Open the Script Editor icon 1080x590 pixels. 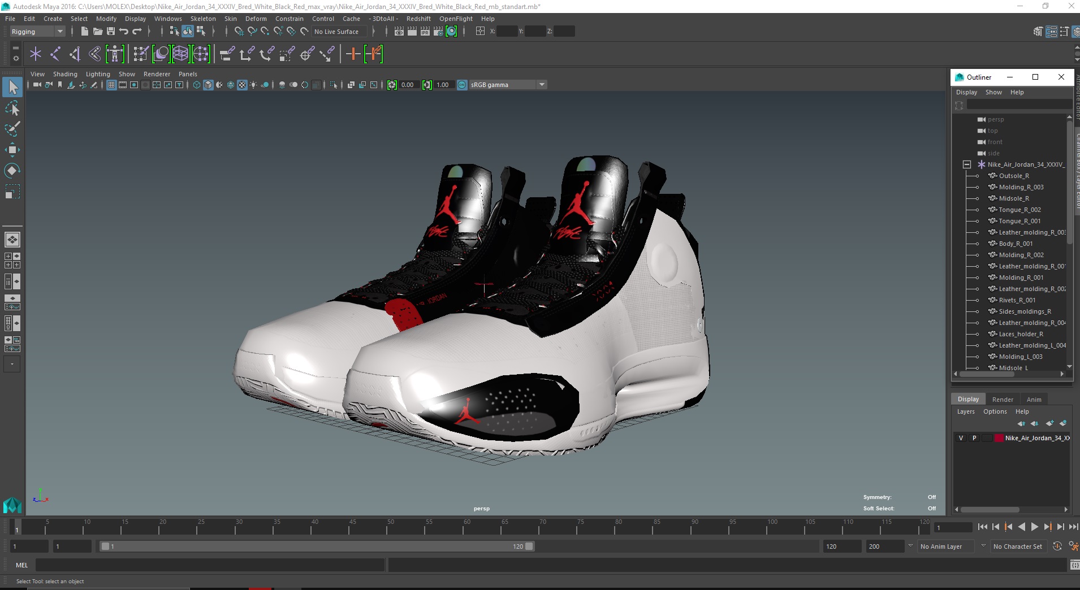point(1074,565)
